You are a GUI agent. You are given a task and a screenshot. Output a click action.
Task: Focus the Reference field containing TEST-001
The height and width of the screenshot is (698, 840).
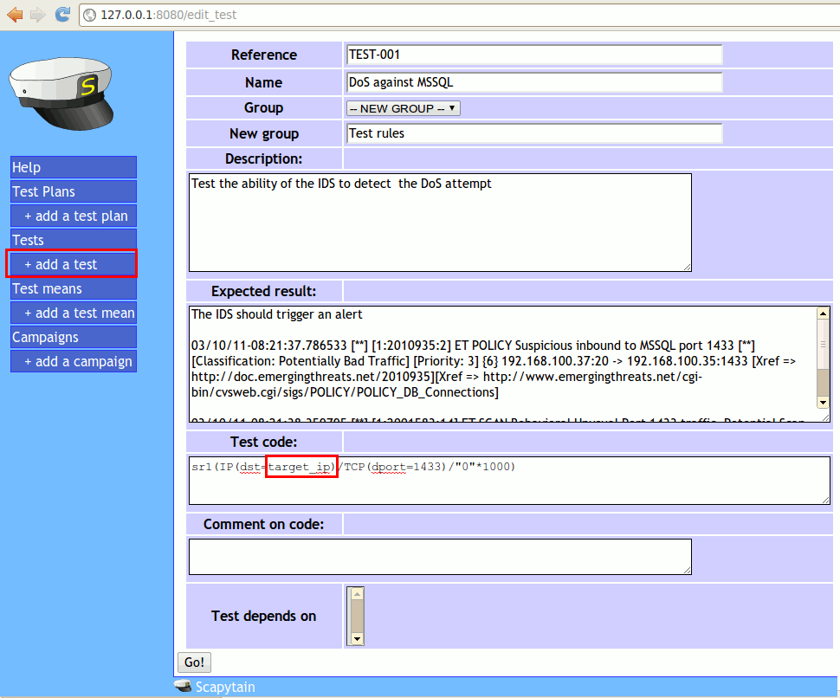[533, 55]
